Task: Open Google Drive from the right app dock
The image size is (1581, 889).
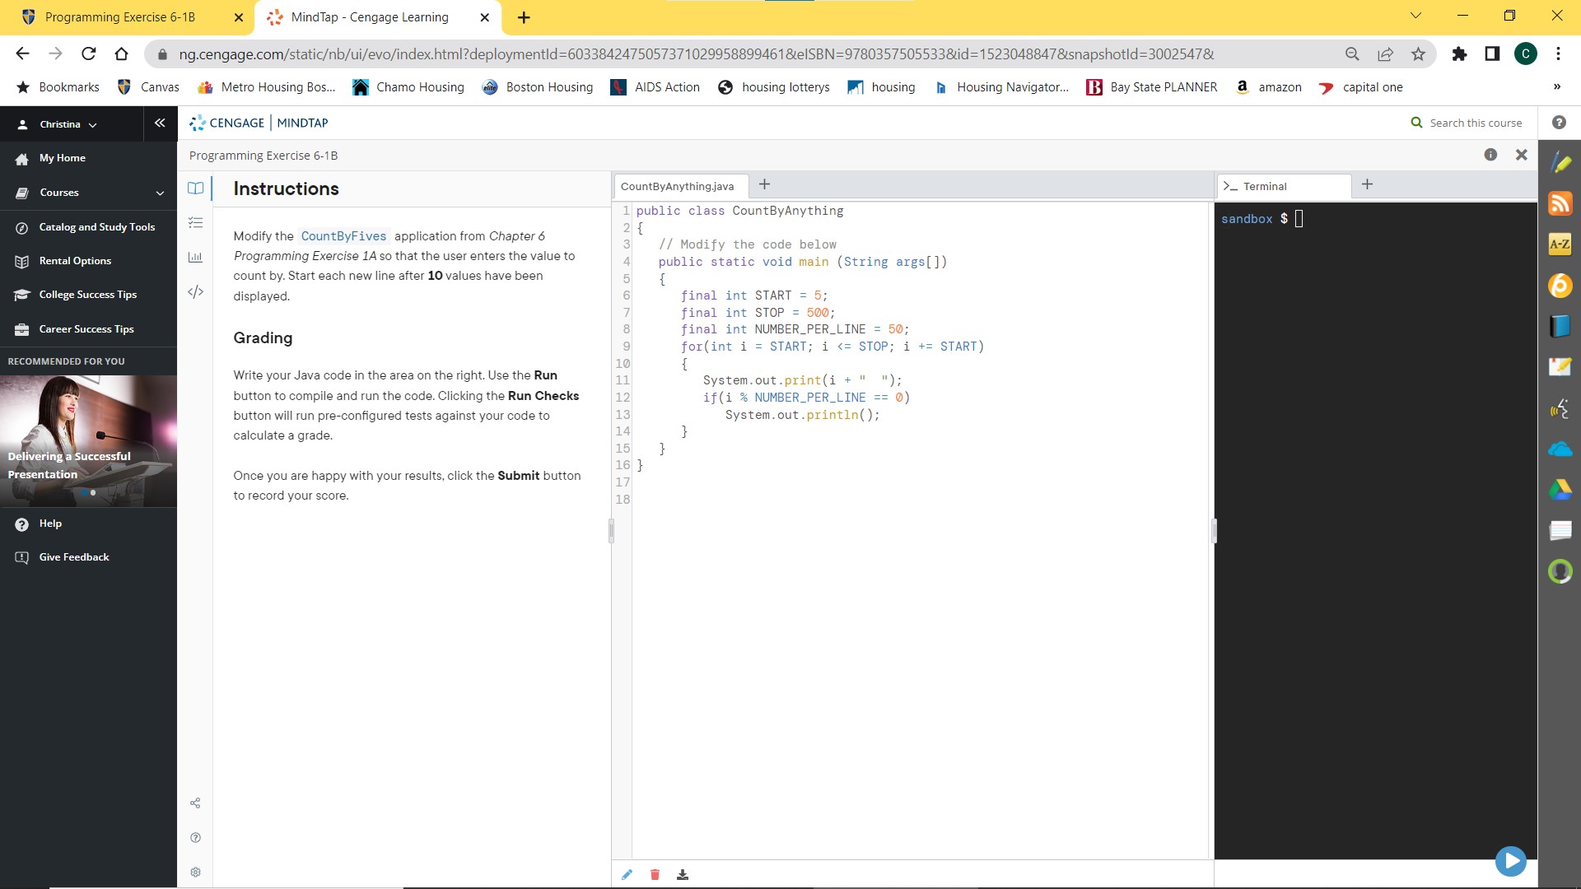Action: click(x=1561, y=491)
